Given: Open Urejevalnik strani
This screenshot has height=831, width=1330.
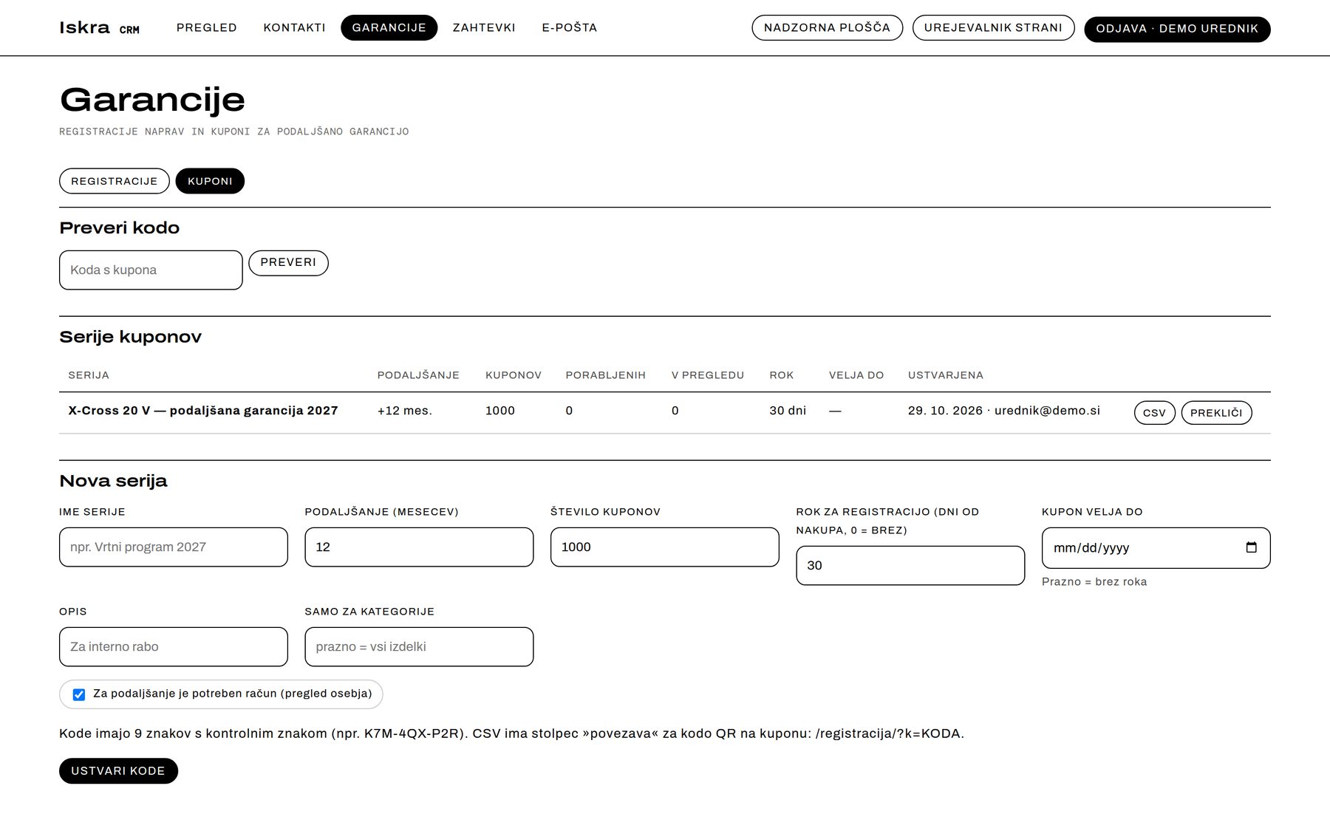Looking at the screenshot, I should [994, 27].
